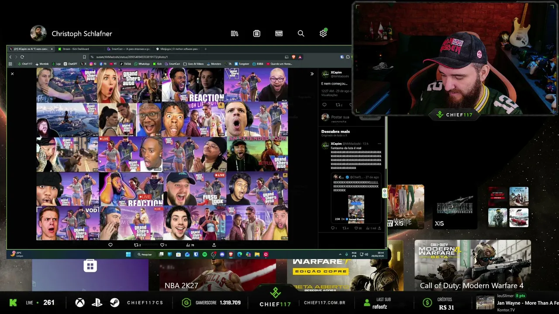Open Xbox settings gear
Image resolution: width=559 pixels, height=314 pixels.
tap(323, 34)
